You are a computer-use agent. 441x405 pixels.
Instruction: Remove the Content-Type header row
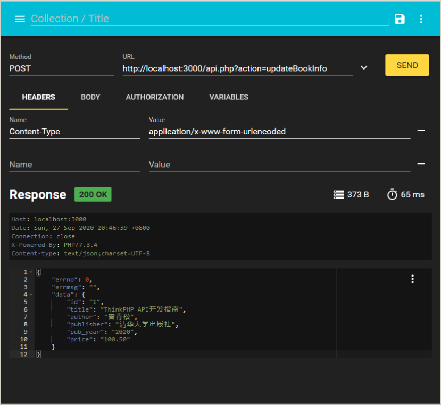click(x=421, y=131)
